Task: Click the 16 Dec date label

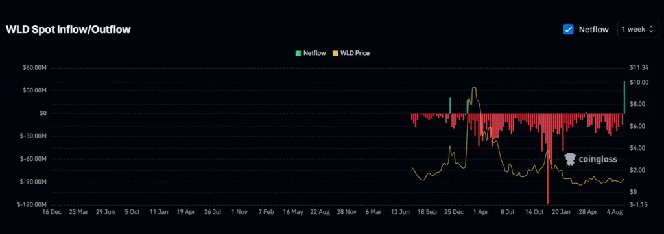Action: point(52,211)
